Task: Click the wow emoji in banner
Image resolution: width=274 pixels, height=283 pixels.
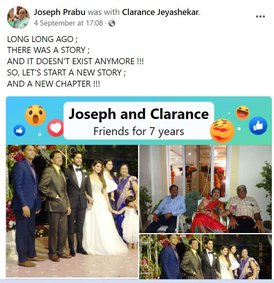Action: 36,115
